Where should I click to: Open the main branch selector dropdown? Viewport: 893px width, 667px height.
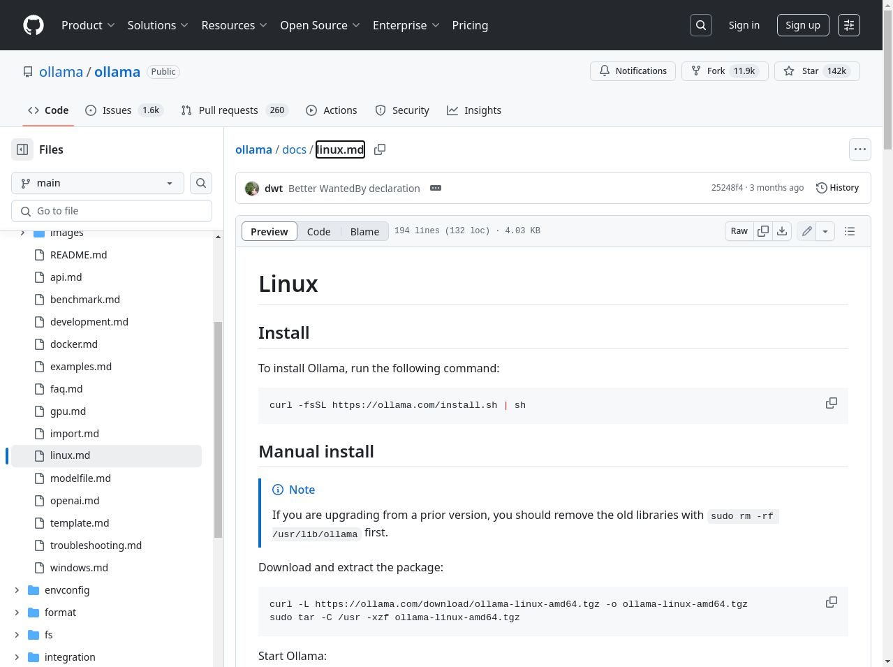pos(98,183)
